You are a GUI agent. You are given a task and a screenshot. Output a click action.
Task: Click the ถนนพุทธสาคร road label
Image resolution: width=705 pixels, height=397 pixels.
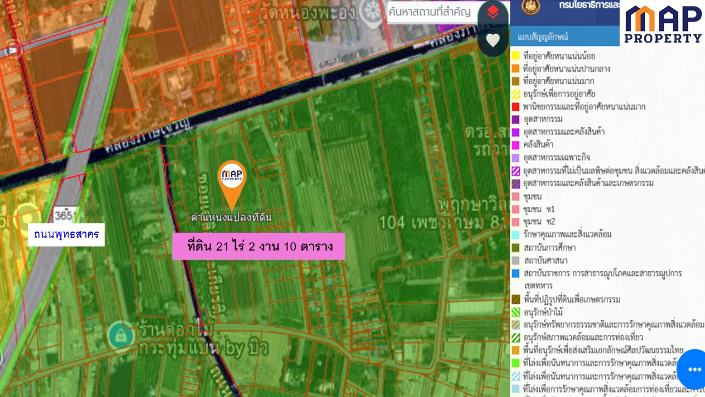coord(66,235)
